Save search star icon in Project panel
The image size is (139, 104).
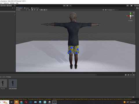point(131,75)
